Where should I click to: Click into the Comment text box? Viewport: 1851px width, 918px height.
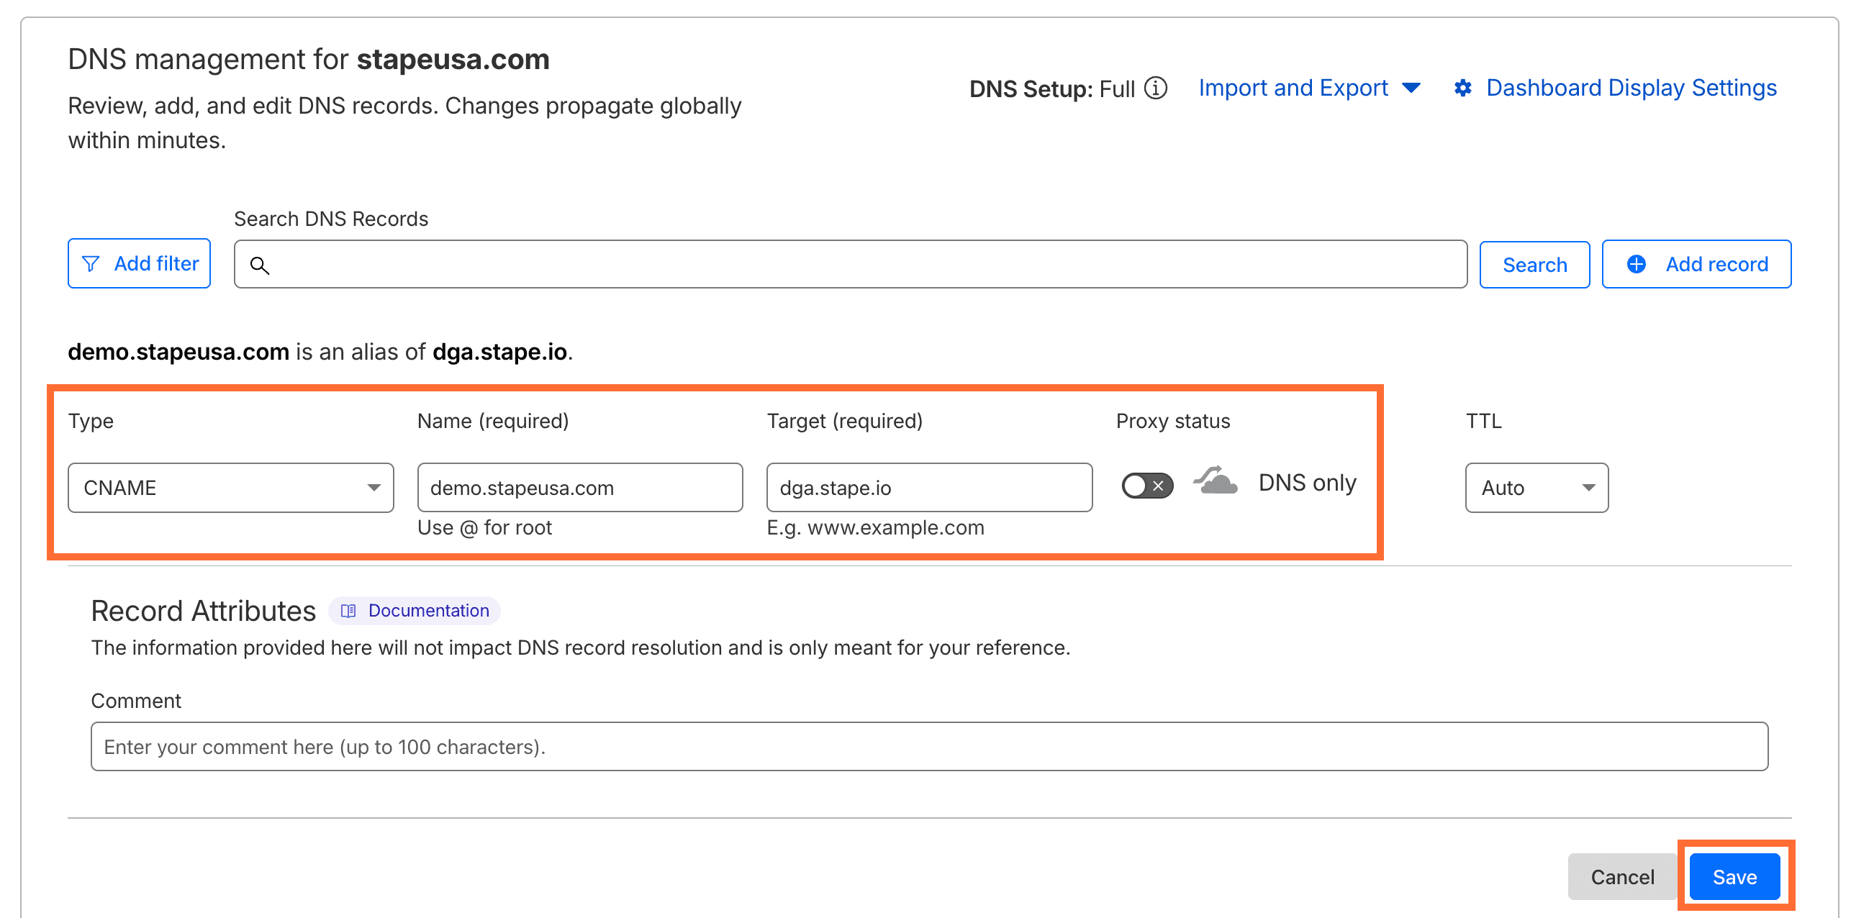pos(928,747)
